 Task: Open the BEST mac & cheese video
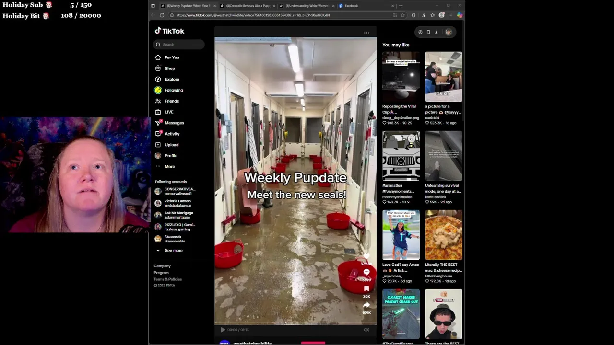(x=444, y=235)
